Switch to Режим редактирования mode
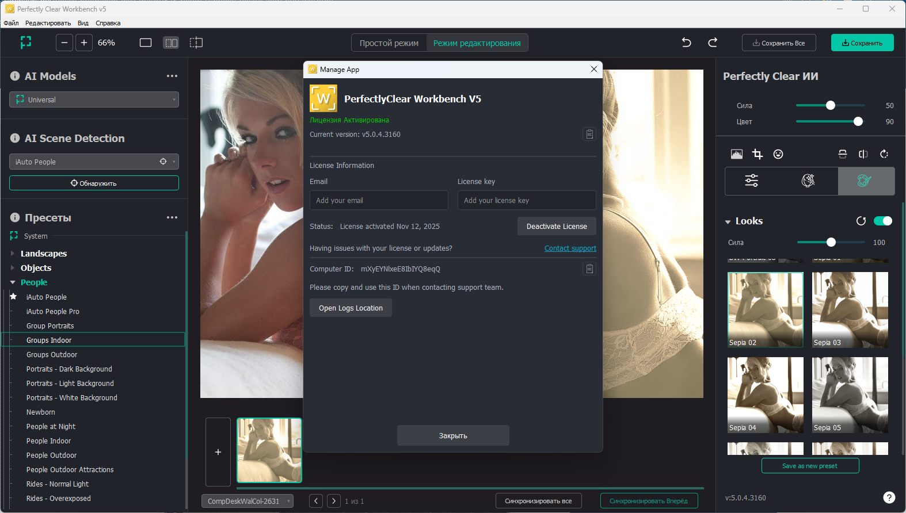The image size is (906, 513). click(477, 43)
